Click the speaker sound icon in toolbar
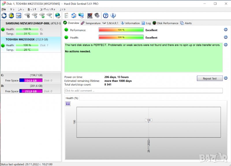 tap(97, 16)
